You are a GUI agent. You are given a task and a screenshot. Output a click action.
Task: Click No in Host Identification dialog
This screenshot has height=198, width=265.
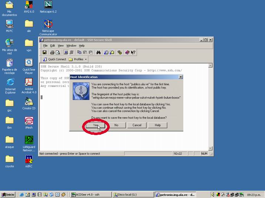tap(116, 125)
